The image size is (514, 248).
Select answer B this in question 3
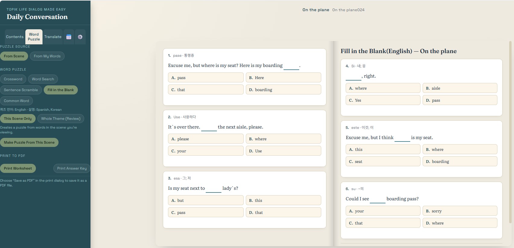click(x=284, y=200)
